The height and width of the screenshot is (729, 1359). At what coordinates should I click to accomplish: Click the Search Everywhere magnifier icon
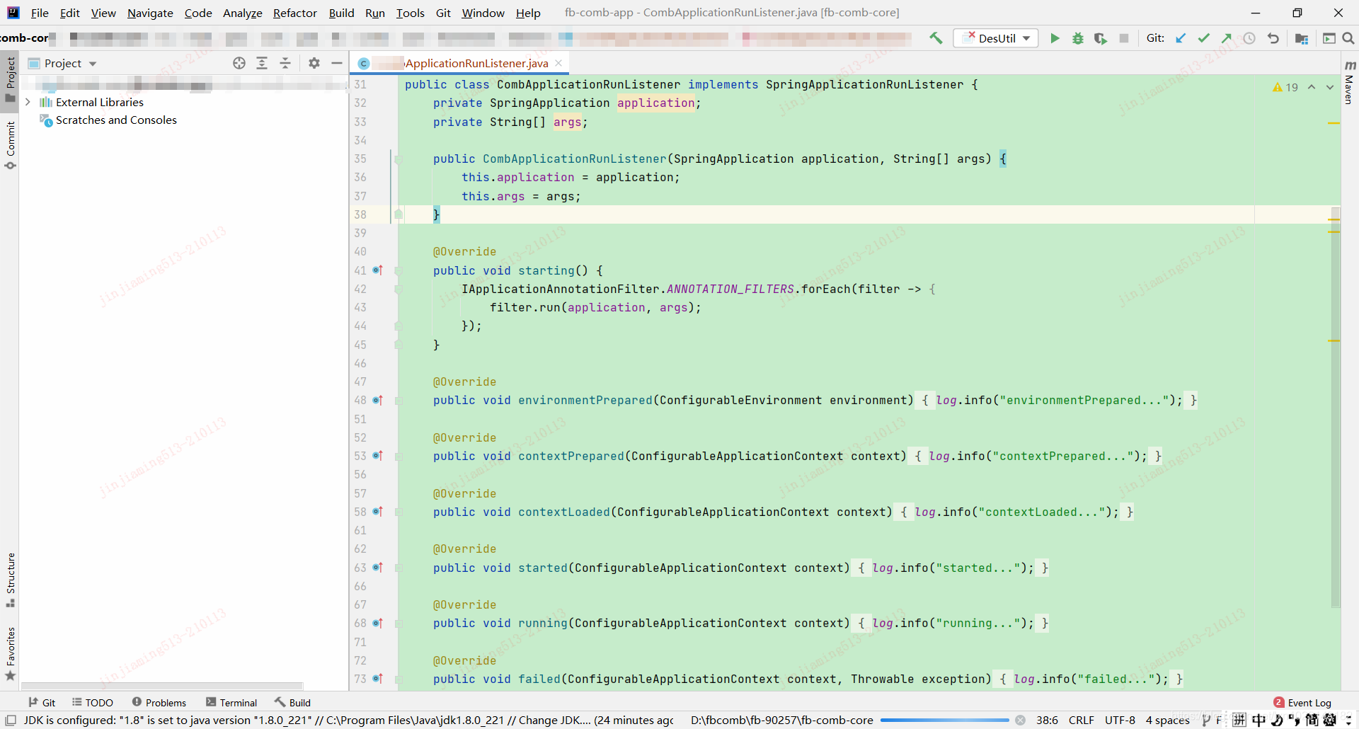[1348, 38]
